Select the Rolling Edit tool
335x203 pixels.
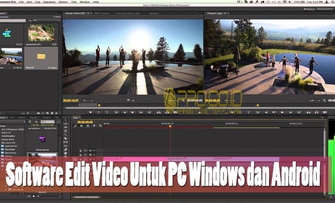coord(65,131)
